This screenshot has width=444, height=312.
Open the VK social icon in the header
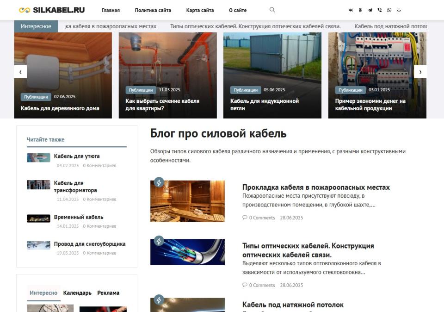(351, 9)
